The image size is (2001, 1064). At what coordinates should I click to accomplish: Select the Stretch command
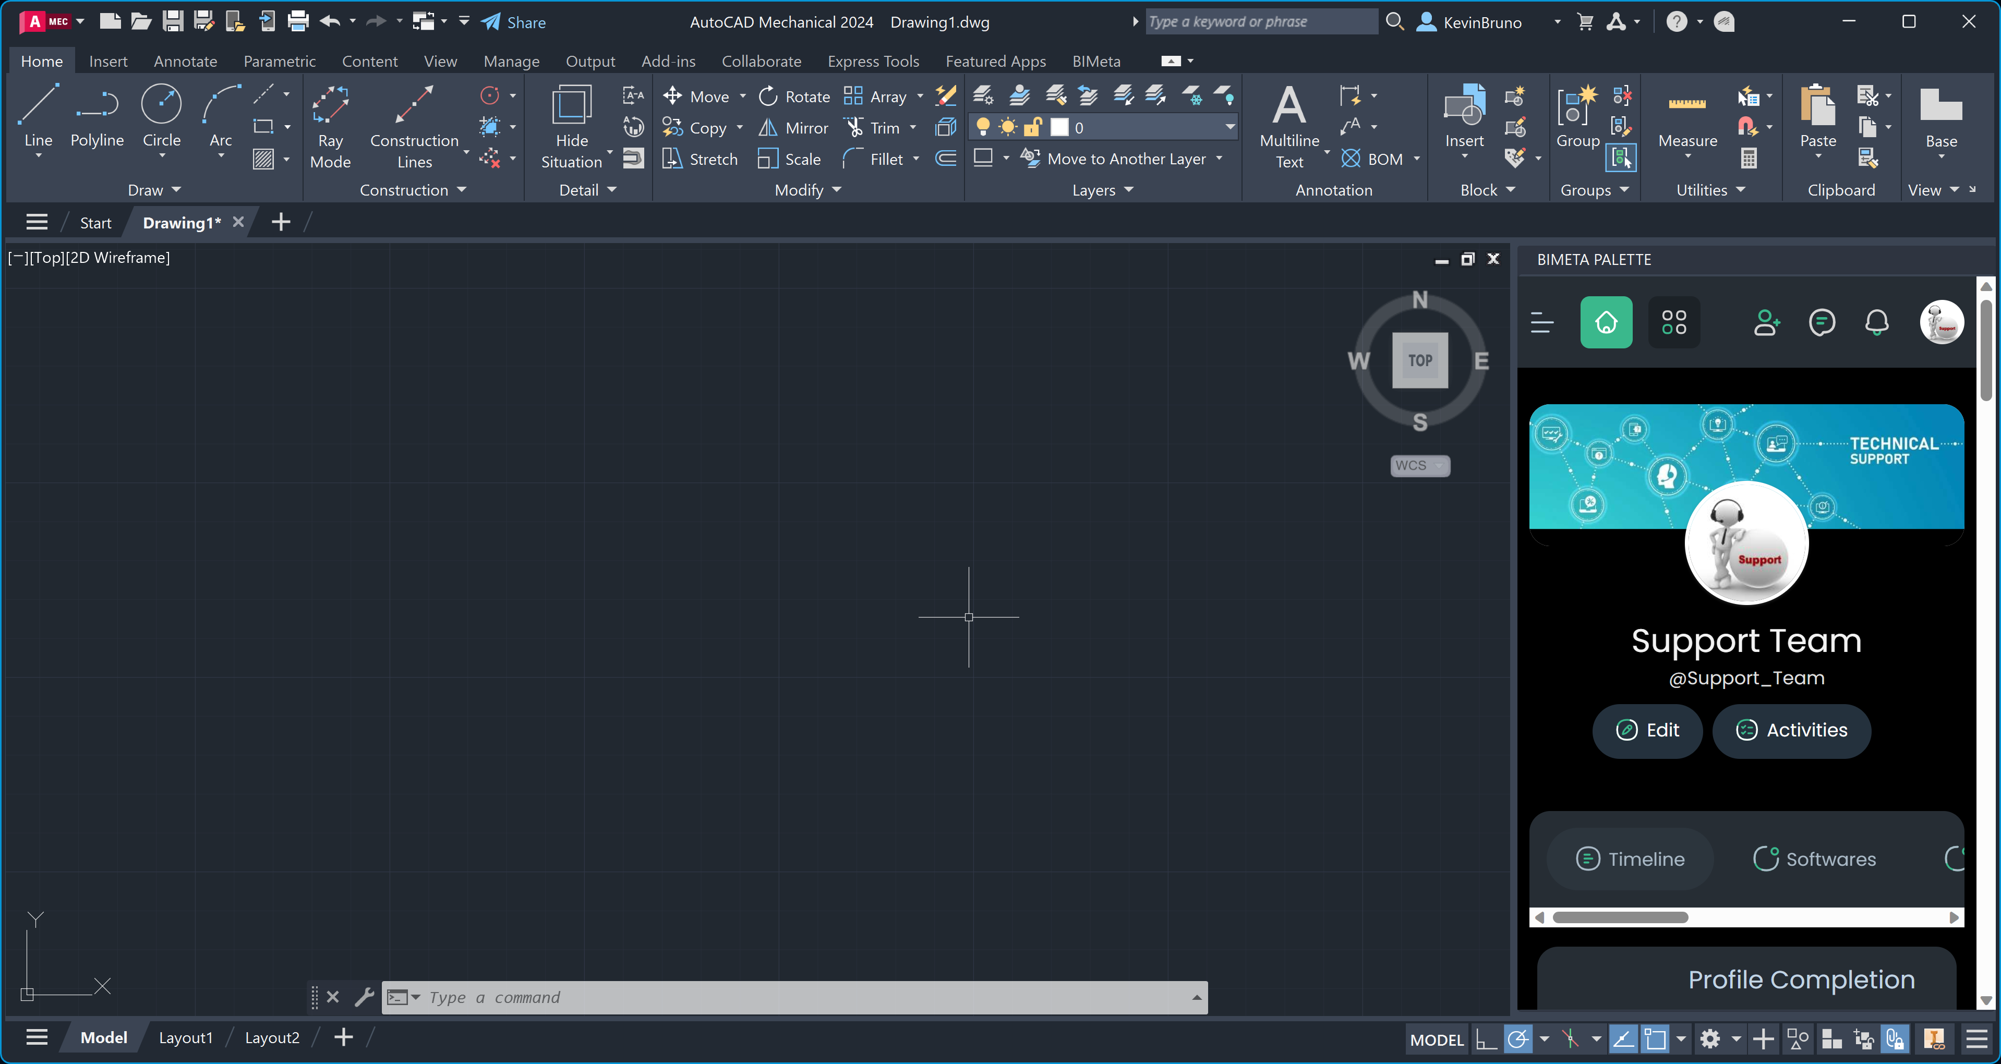pyautogui.click(x=700, y=159)
